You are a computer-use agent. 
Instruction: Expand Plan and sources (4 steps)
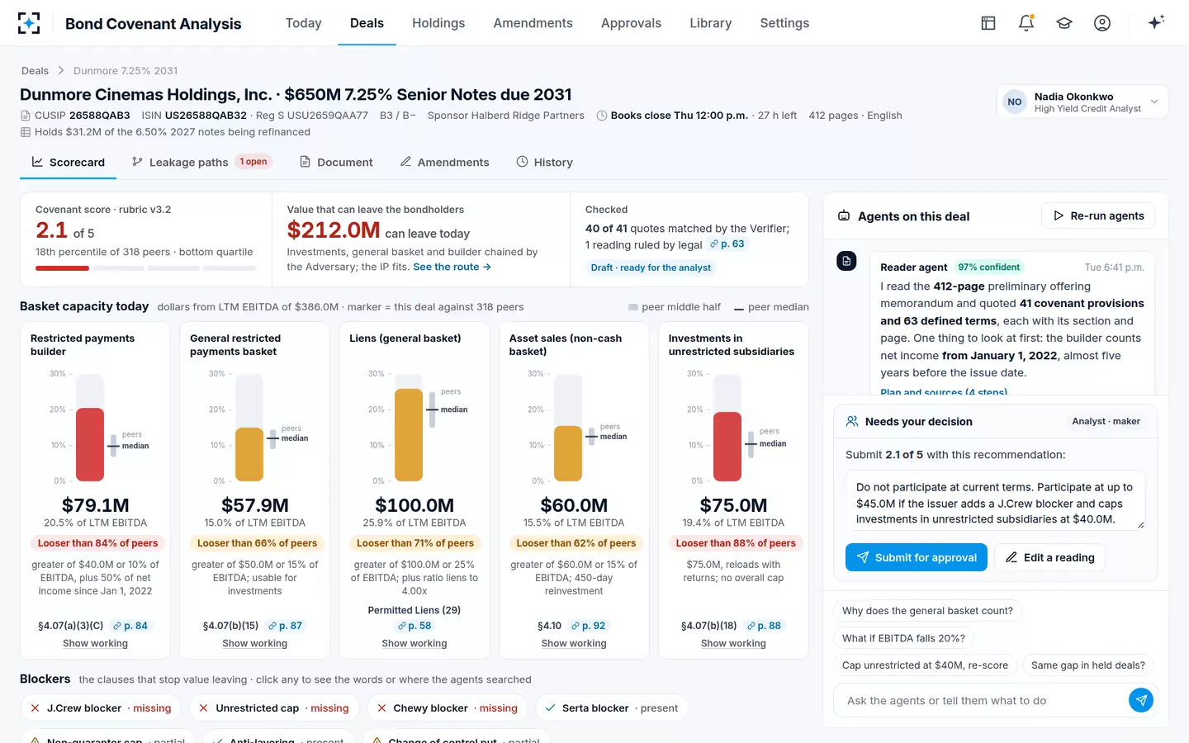[944, 392]
